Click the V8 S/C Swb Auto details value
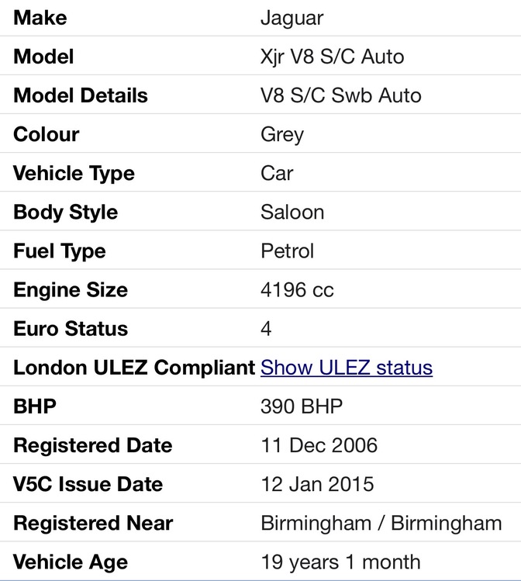521x581 pixels. point(341,95)
